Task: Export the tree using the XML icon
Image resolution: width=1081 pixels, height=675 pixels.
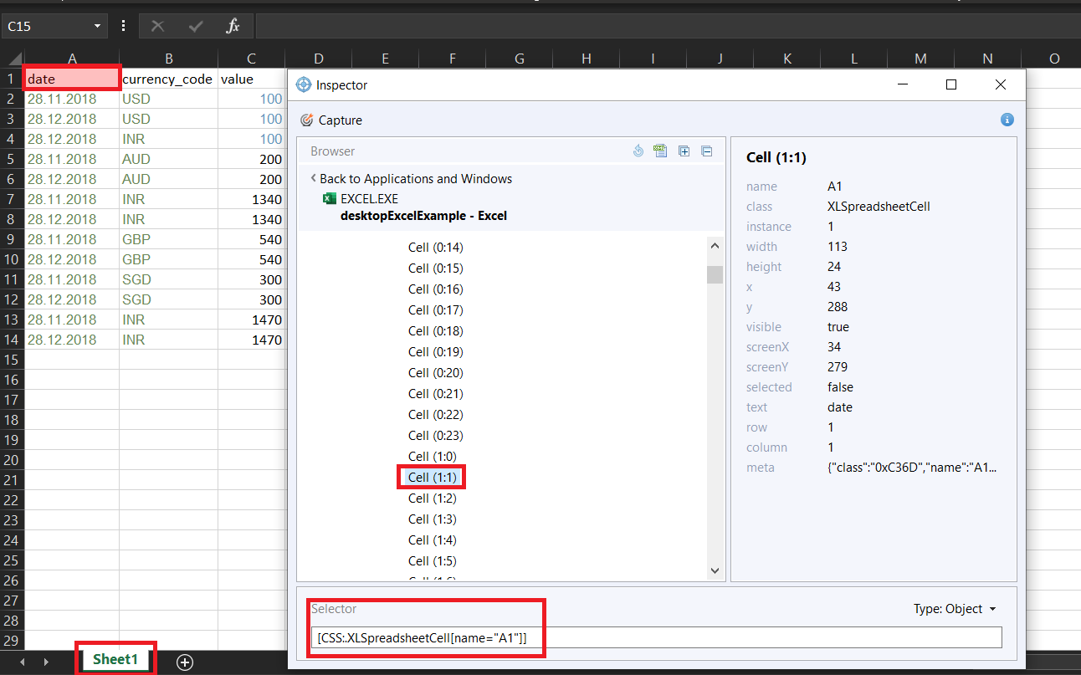Action: (x=660, y=151)
